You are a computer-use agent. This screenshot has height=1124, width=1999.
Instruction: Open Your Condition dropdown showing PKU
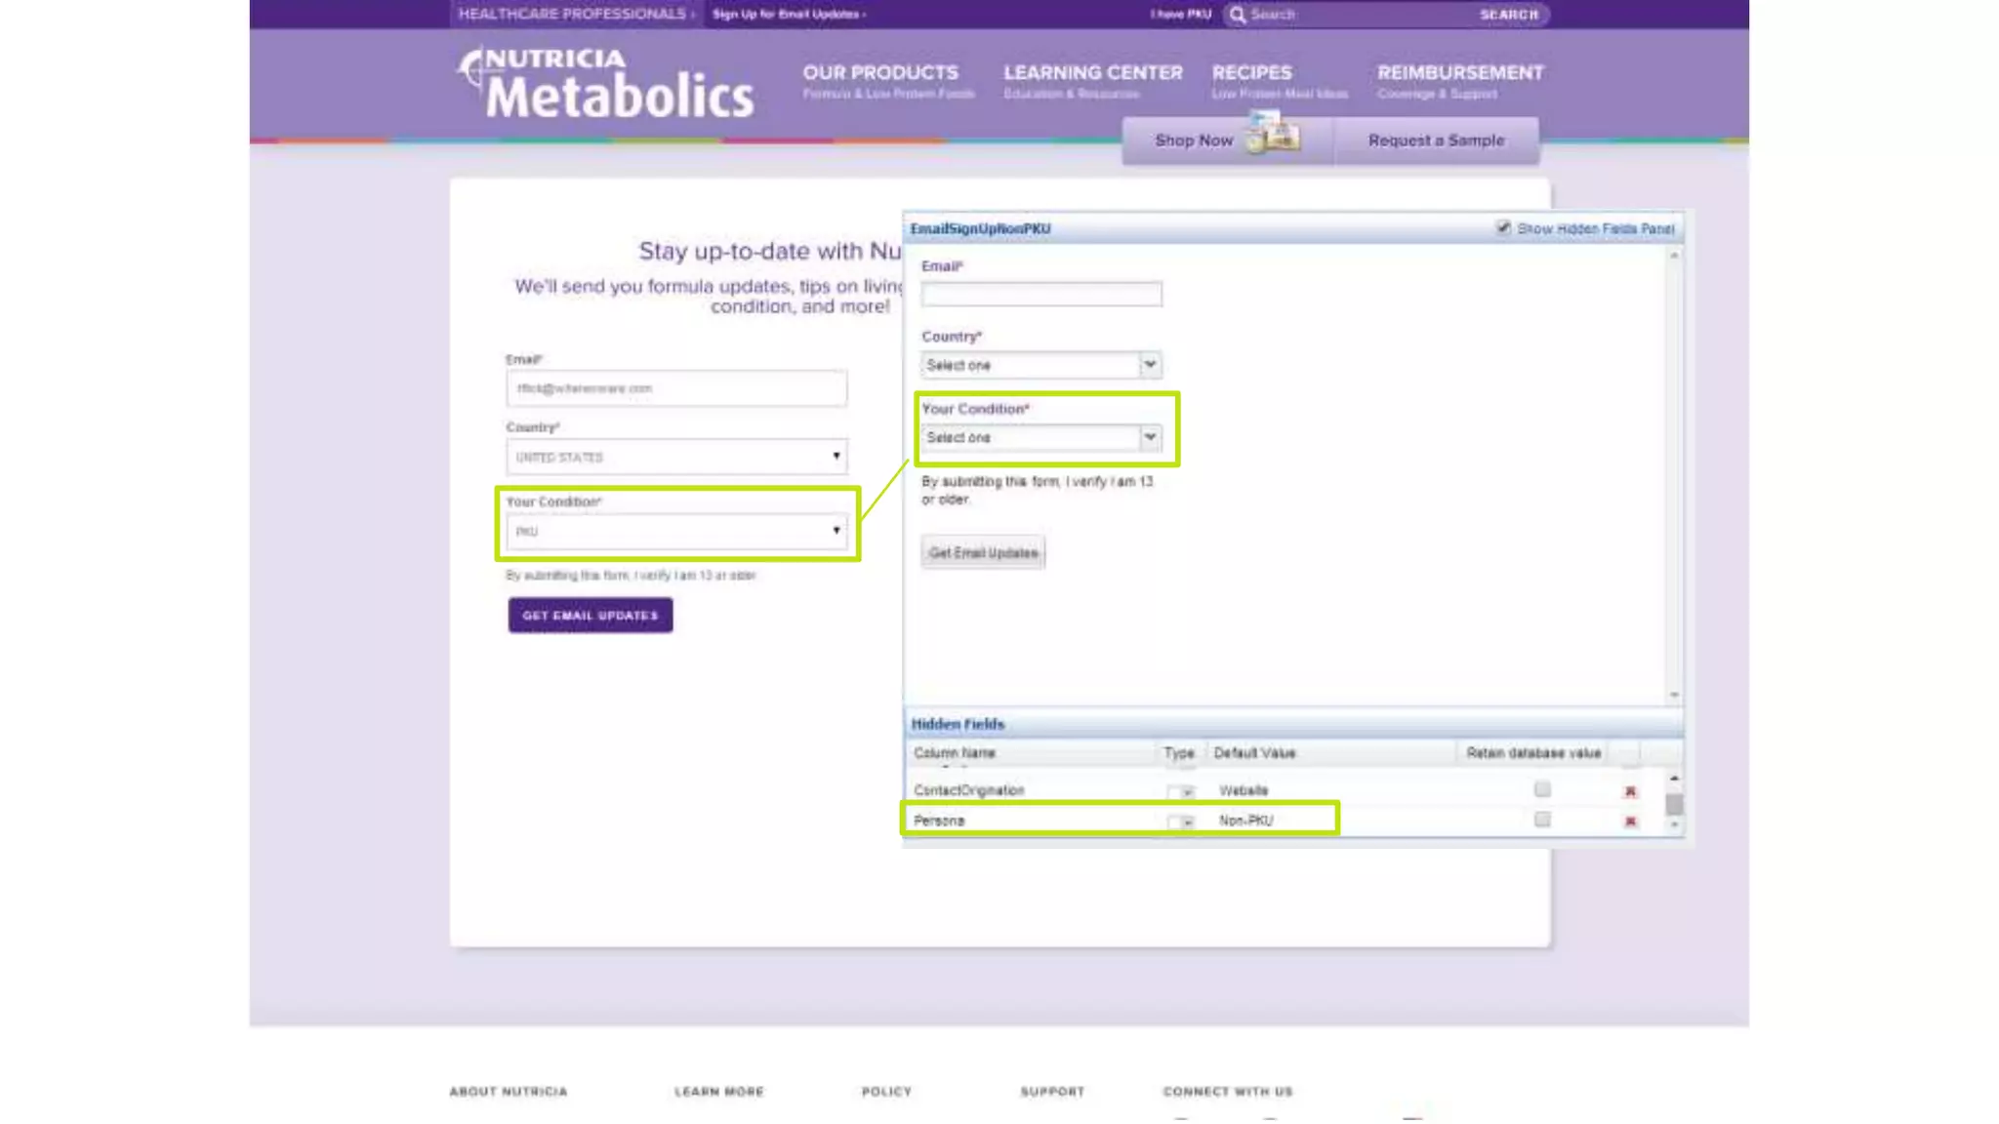(675, 531)
